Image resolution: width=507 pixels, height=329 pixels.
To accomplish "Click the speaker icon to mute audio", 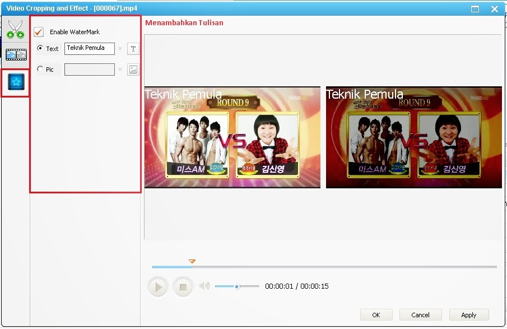I will 204,286.
